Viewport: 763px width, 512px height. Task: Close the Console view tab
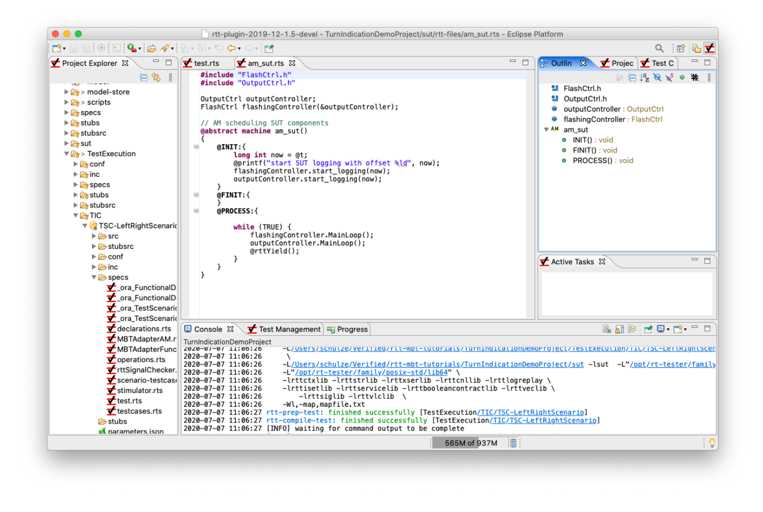coord(230,329)
